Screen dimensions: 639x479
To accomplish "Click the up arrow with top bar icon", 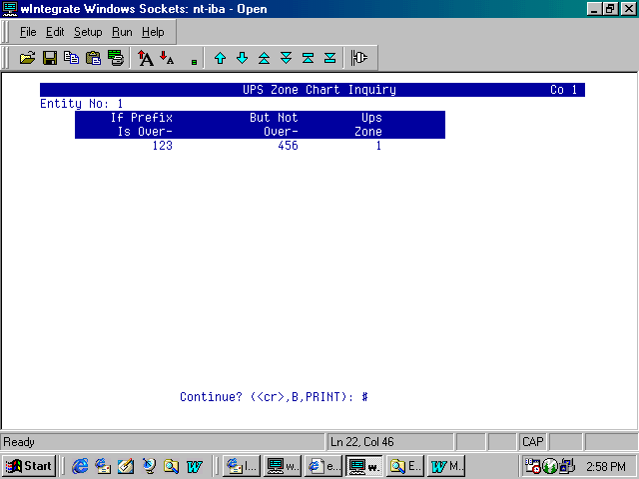I will click(309, 58).
